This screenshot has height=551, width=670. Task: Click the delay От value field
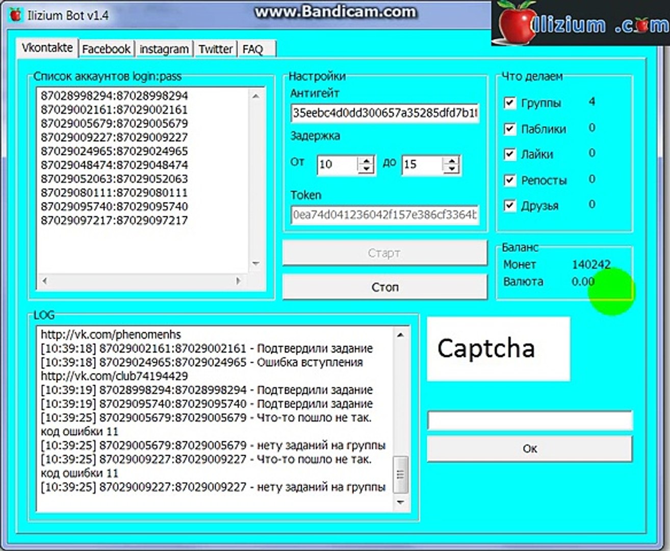tap(337, 164)
